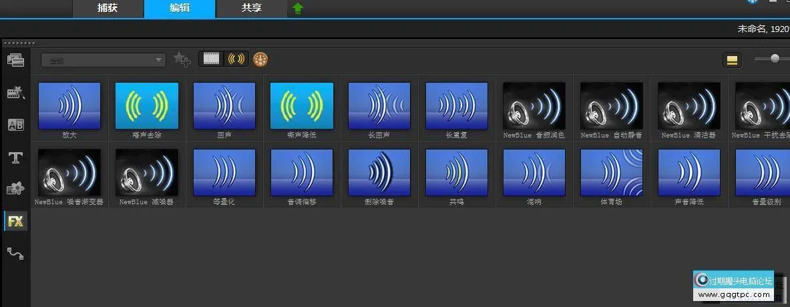The image size is (790, 307).
Task: Open the Transitions (AB) library
Action: coord(15,125)
